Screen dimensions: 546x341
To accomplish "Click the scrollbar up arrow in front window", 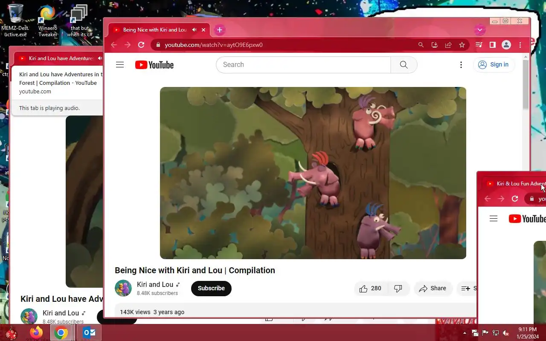I will point(526,56).
